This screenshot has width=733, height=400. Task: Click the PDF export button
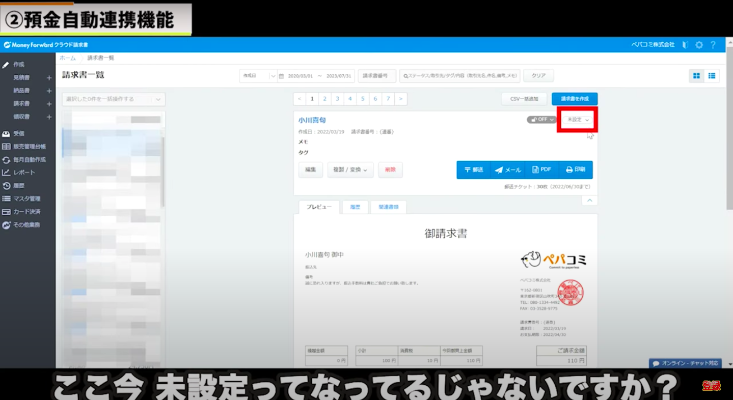541,170
